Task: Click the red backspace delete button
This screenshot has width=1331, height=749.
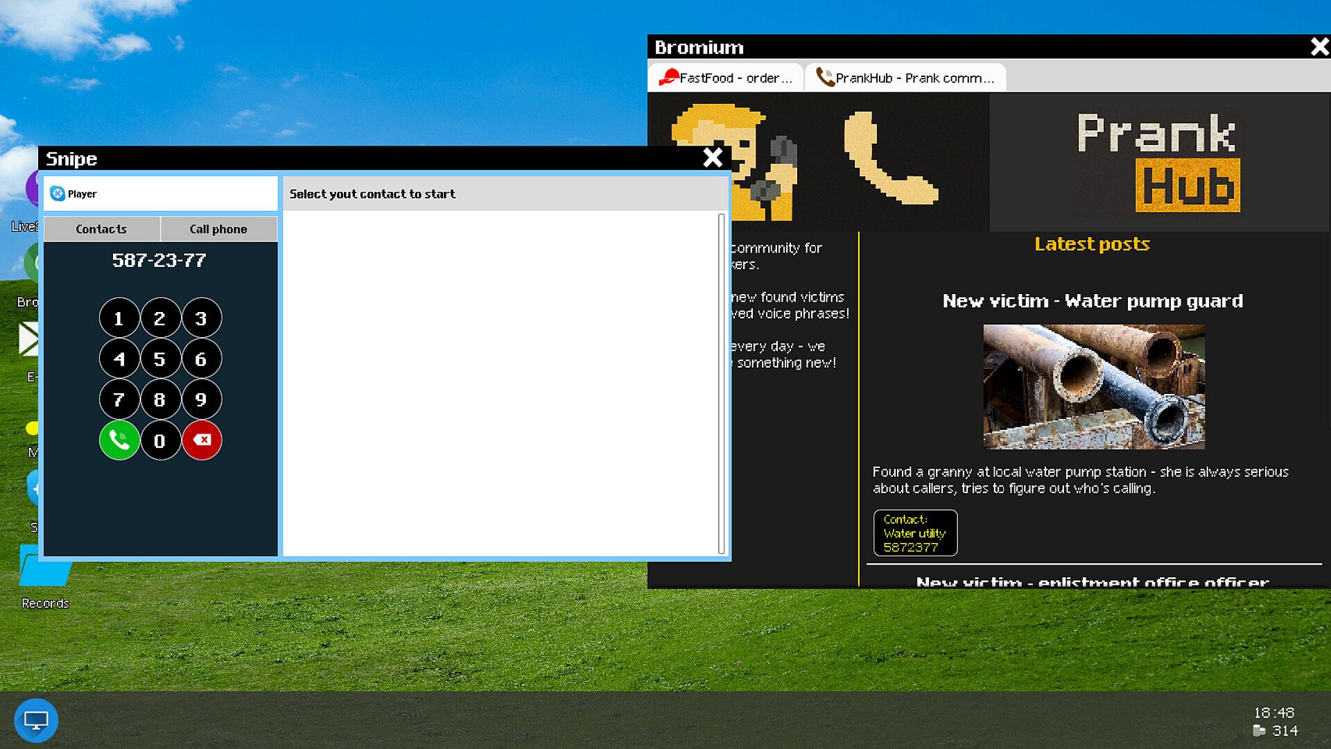Action: pos(202,440)
